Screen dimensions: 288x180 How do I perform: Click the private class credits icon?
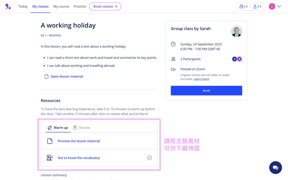[257, 6]
